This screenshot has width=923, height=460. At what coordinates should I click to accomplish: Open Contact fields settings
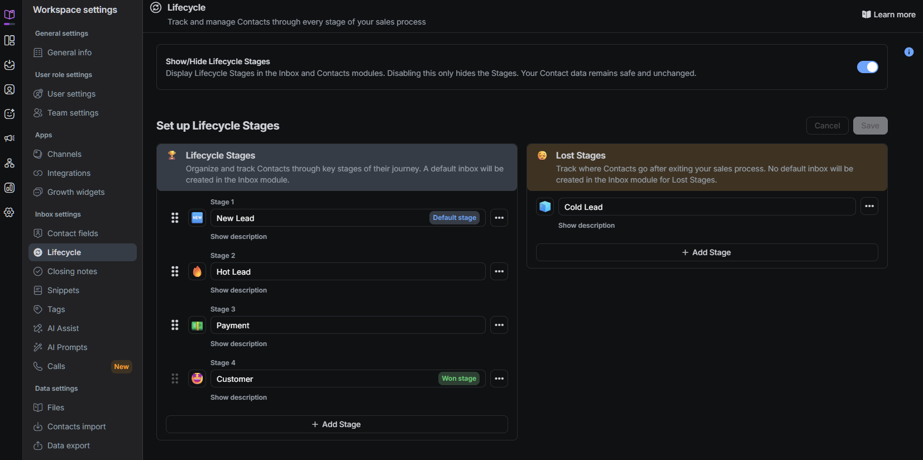[x=83, y=233]
